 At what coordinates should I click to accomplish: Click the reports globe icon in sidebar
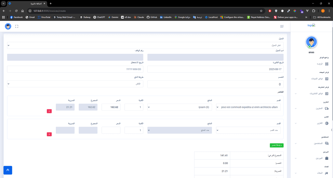(x=326, y=123)
